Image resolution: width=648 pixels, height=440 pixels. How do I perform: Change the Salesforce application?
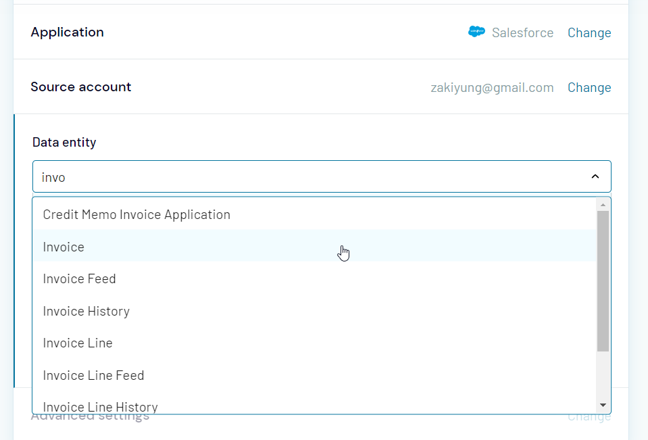pyautogui.click(x=589, y=32)
